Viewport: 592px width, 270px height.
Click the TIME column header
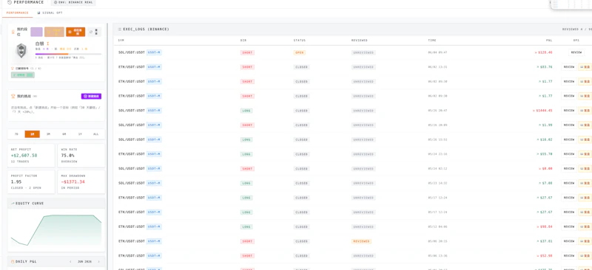point(432,41)
